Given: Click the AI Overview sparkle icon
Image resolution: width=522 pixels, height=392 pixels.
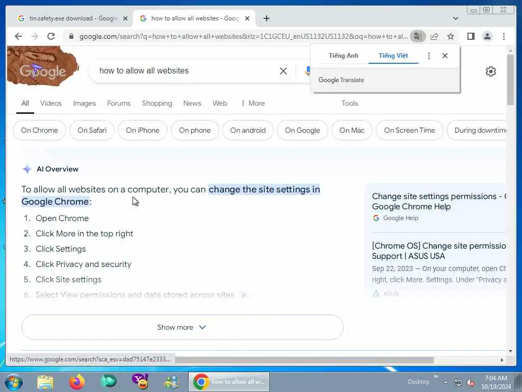Looking at the screenshot, I should (x=27, y=169).
